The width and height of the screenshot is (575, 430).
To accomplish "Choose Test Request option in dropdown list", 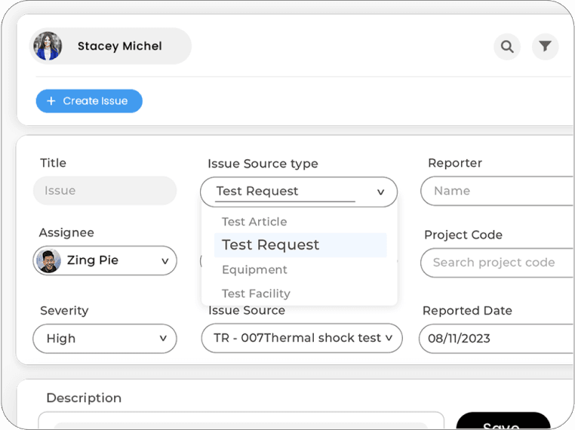I will pos(270,245).
